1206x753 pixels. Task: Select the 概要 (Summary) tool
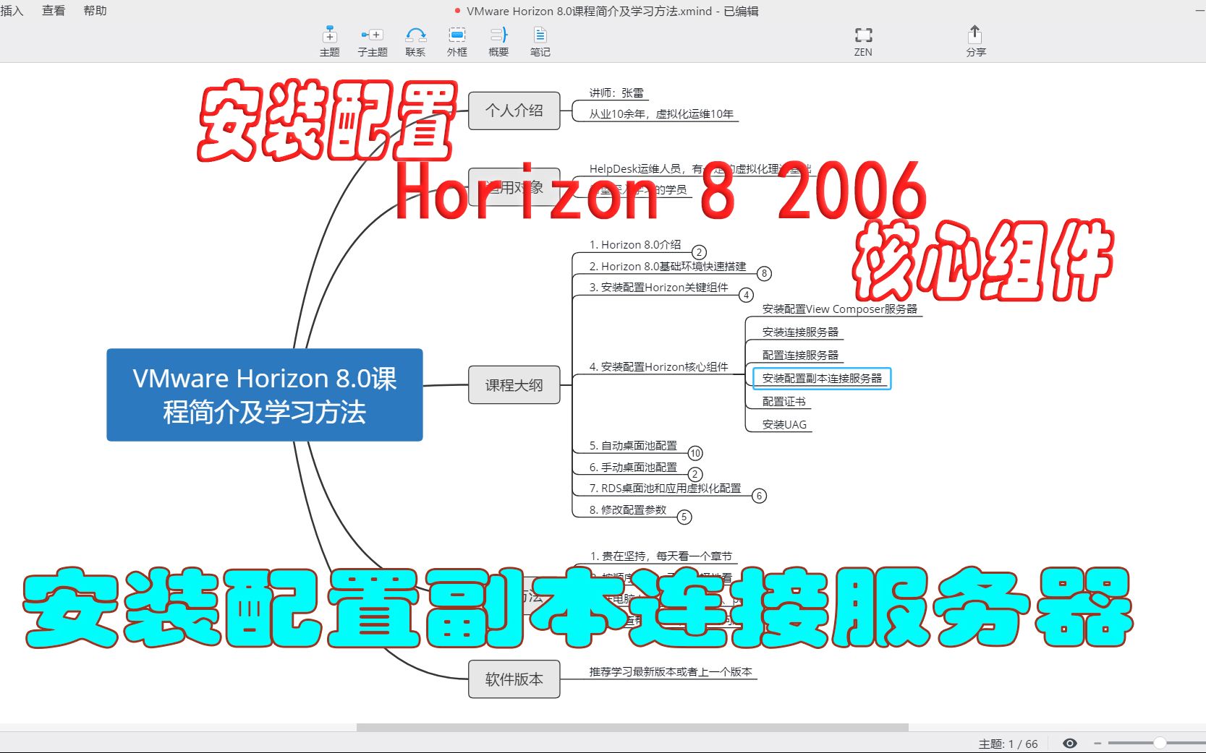point(498,41)
